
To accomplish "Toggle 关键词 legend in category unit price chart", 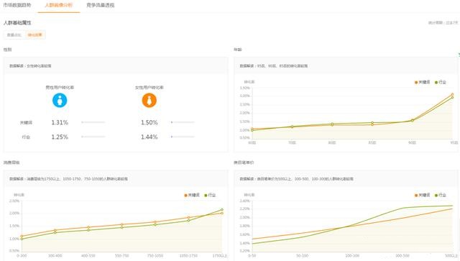I will (422, 195).
